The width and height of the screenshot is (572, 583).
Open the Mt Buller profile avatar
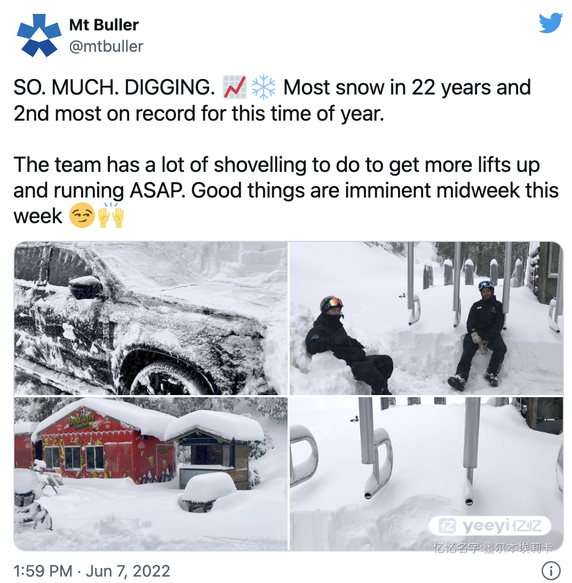[x=39, y=35]
